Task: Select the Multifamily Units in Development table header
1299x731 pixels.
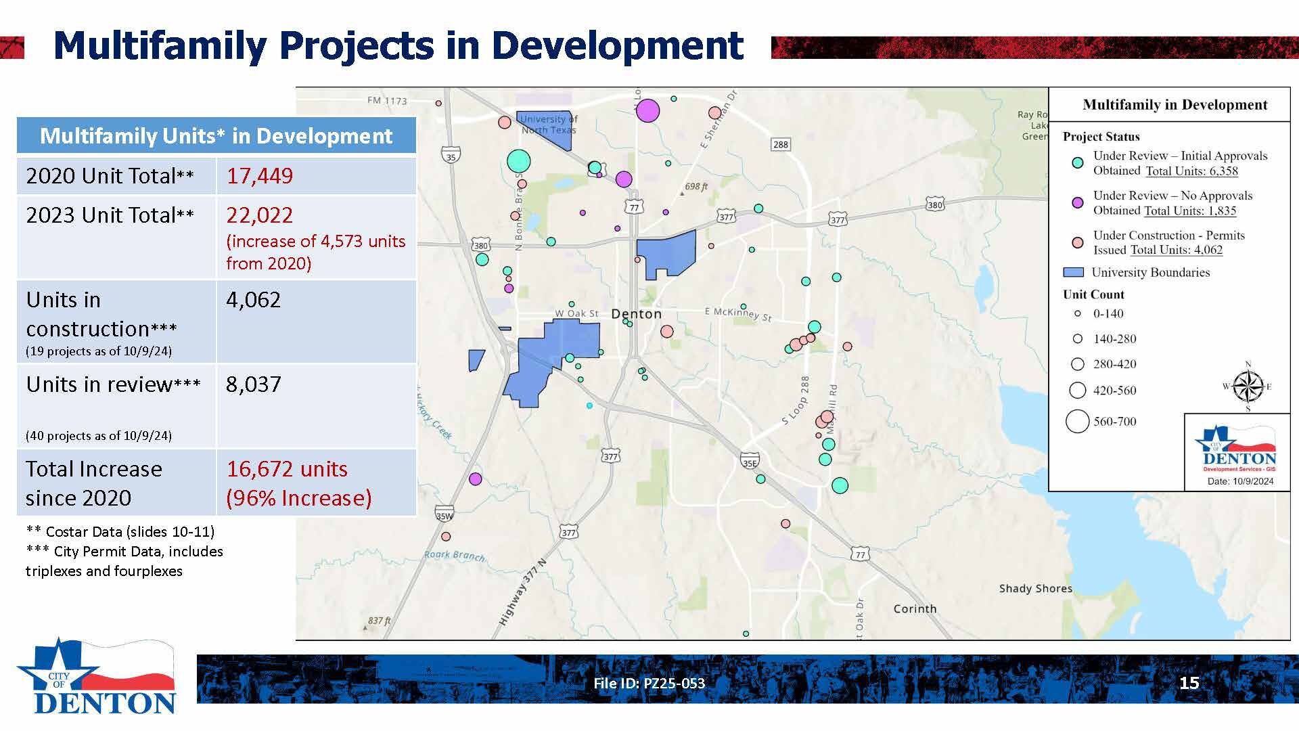Action: (x=216, y=135)
